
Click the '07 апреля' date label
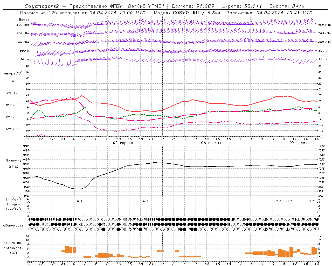[x=299, y=143]
